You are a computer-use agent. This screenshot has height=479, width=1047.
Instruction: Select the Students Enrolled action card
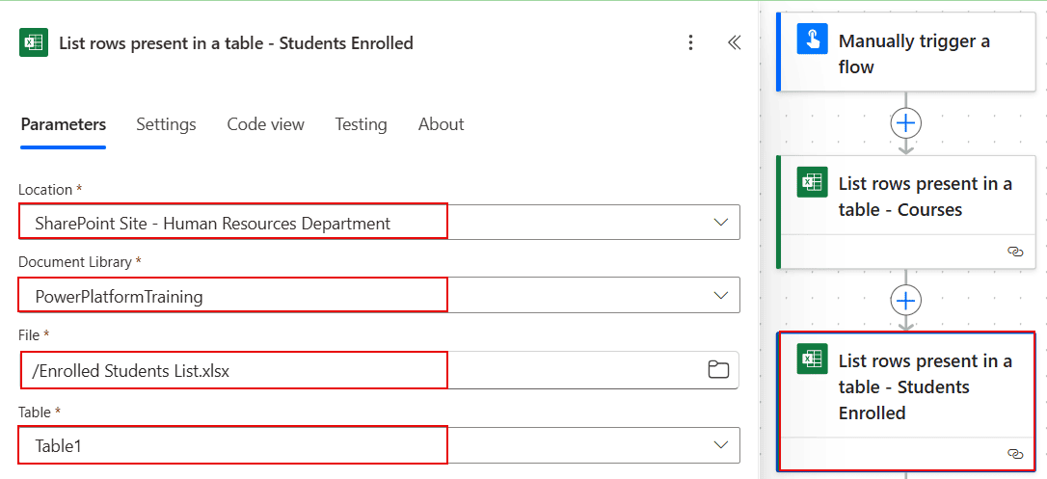[906, 401]
